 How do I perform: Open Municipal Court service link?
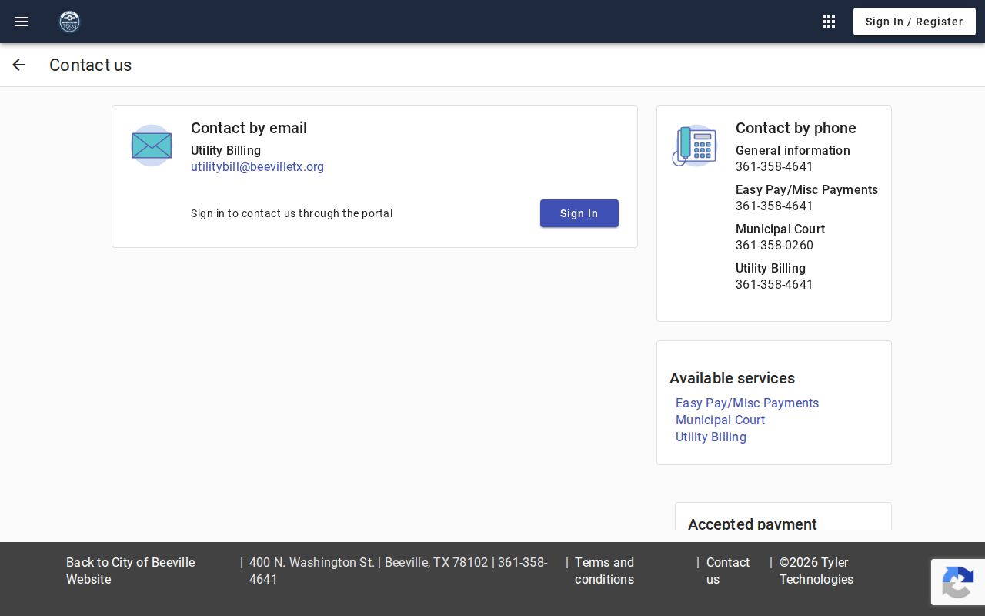720,420
